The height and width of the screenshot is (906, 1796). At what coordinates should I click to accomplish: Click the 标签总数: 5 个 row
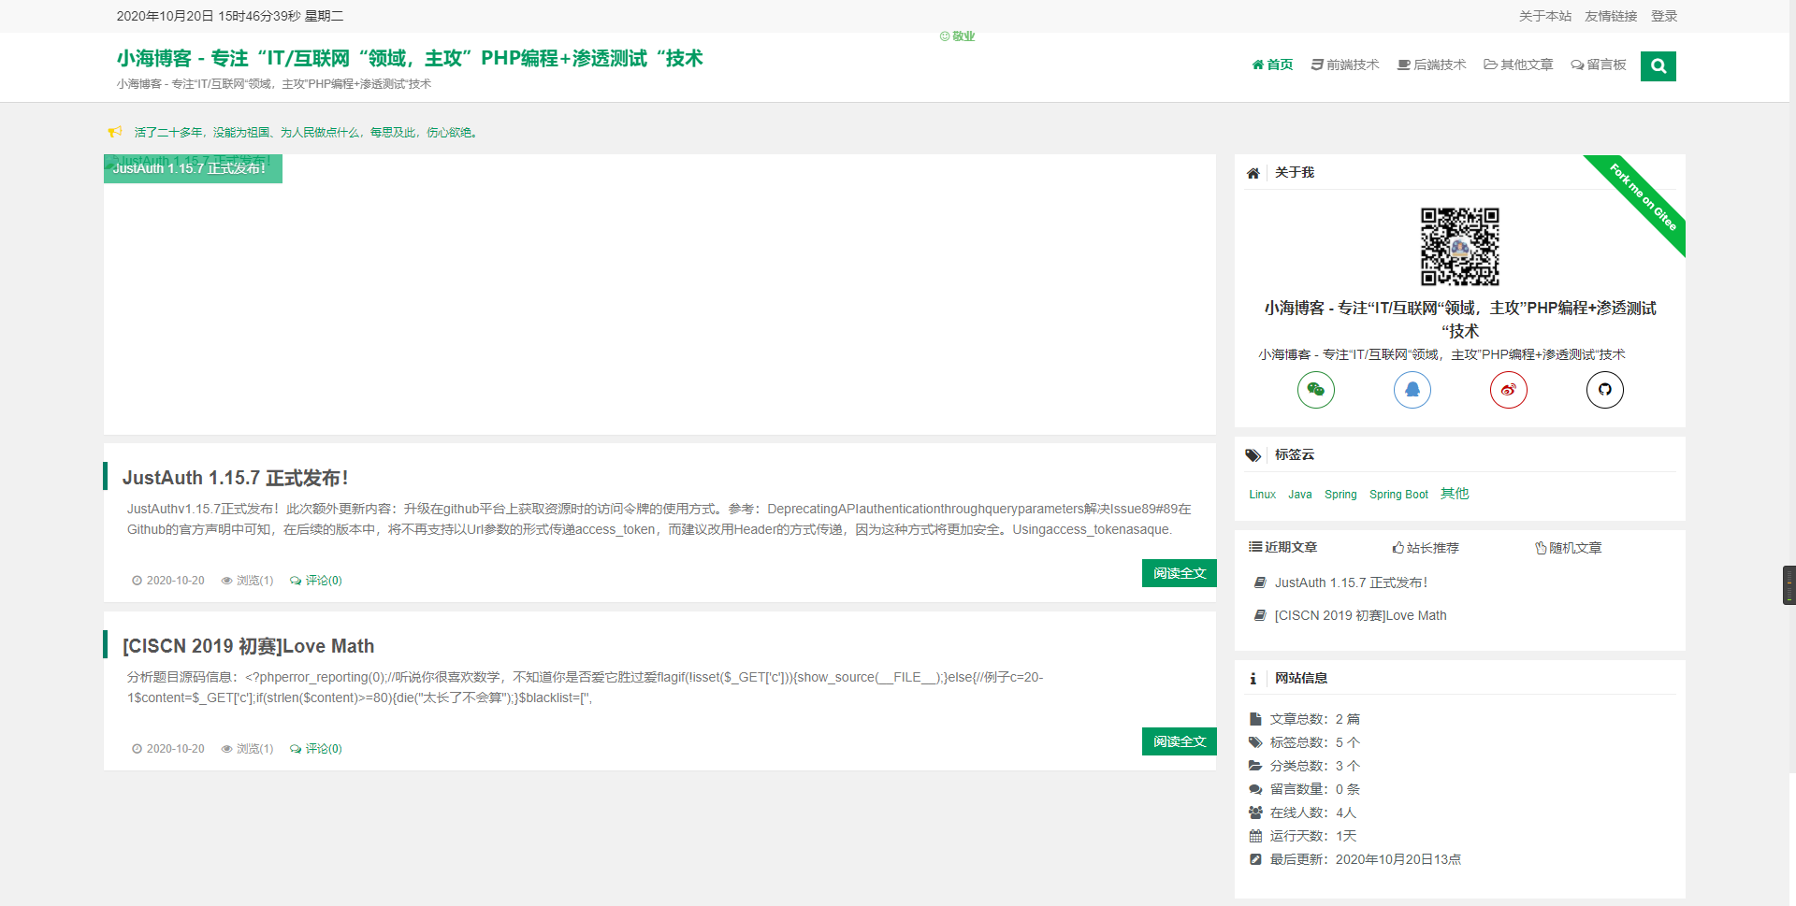(x=1305, y=742)
